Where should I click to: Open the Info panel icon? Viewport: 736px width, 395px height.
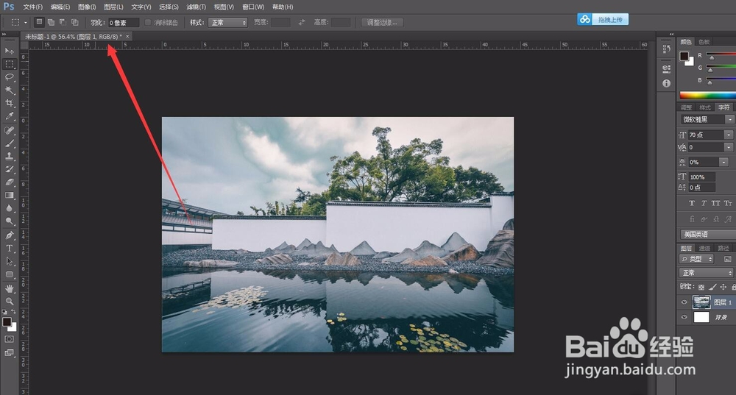[666, 83]
